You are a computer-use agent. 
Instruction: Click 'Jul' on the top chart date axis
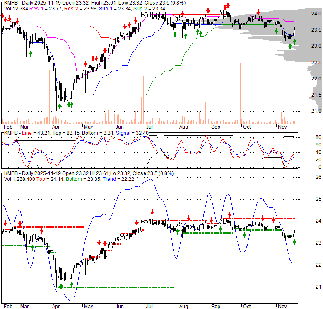coord(149,127)
